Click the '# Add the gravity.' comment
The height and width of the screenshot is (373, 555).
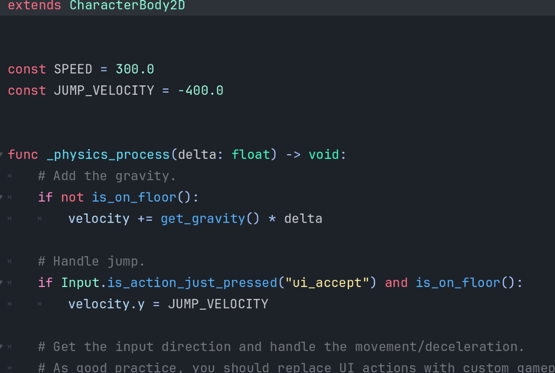point(107,176)
